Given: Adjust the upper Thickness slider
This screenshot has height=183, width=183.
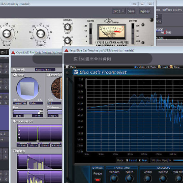Looking at the screenshot, I should [54, 110].
